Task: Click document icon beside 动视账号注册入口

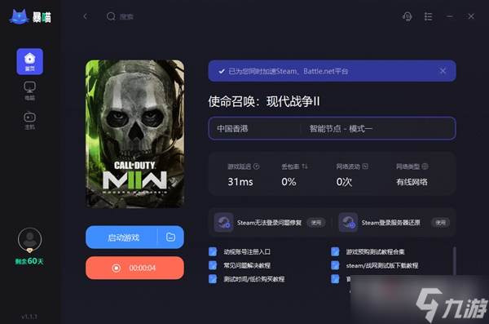Action: pos(213,251)
